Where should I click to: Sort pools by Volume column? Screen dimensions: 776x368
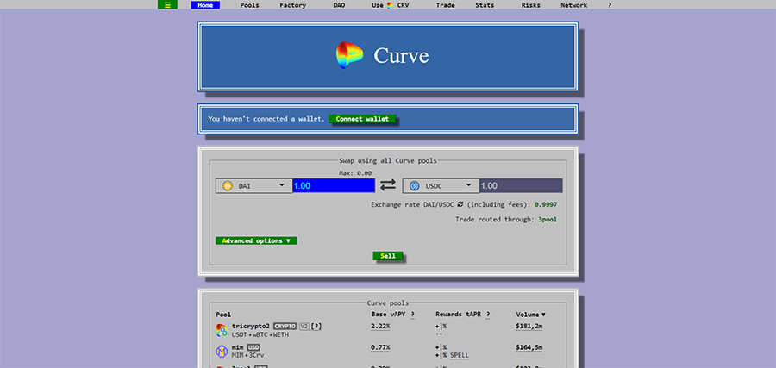(x=530, y=315)
